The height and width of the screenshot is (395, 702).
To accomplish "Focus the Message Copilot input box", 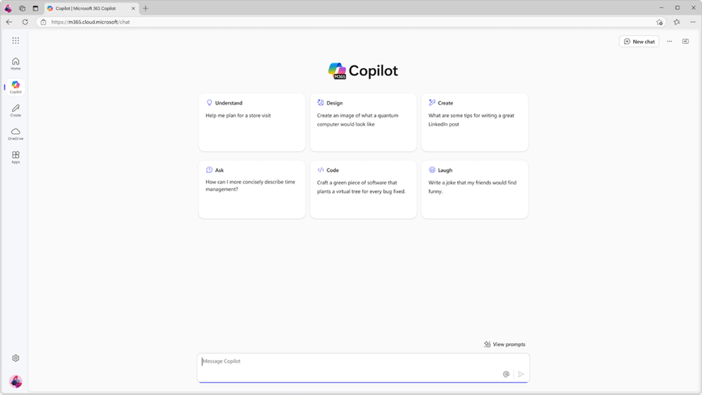I will [363, 368].
